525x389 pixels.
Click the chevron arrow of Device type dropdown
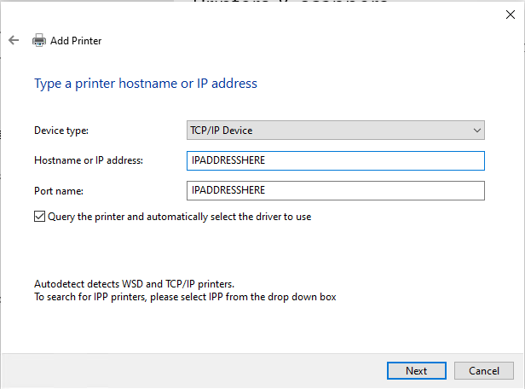(x=476, y=131)
